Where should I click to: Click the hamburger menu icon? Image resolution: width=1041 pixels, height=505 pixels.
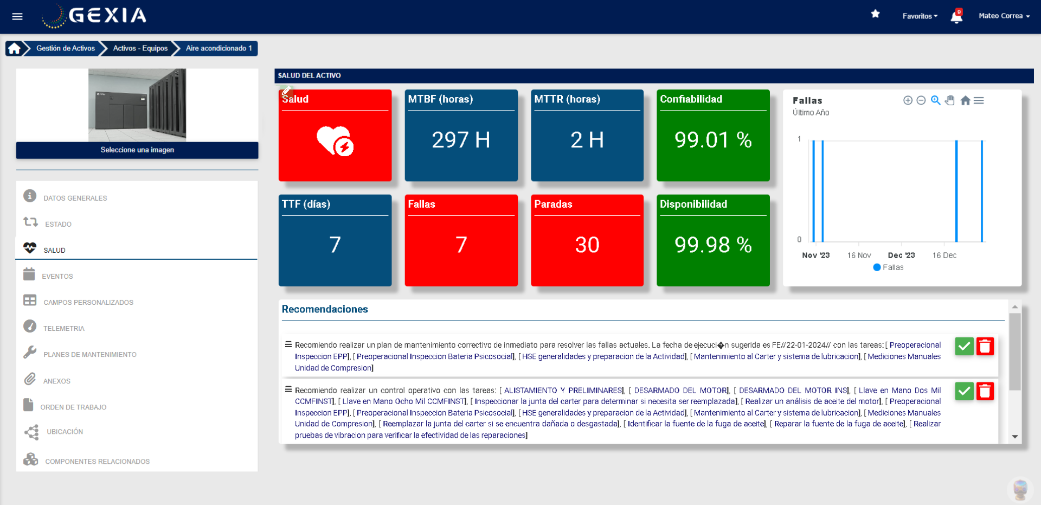(17, 16)
